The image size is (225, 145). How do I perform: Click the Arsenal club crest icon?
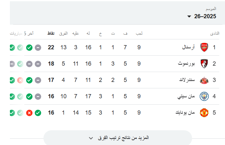pos(204,48)
